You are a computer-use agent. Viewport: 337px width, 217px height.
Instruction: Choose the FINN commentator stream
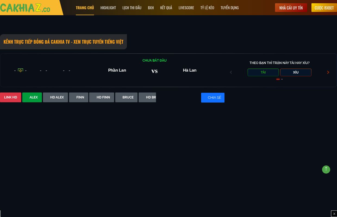point(79,97)
